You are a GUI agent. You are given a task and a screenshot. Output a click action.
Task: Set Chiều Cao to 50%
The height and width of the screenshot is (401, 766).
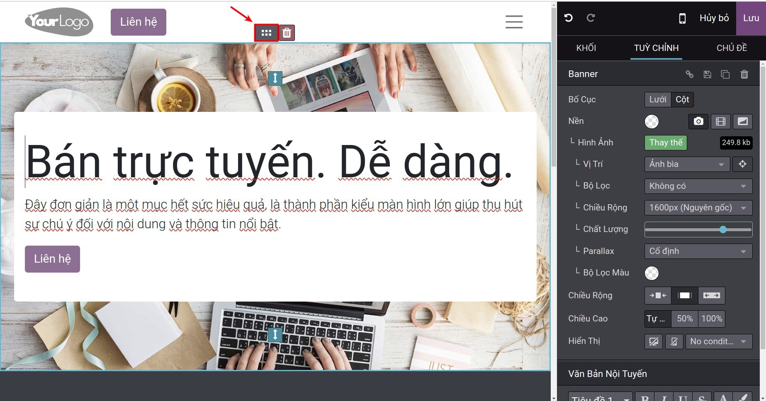pyautogui.click(x=684, y=319)
